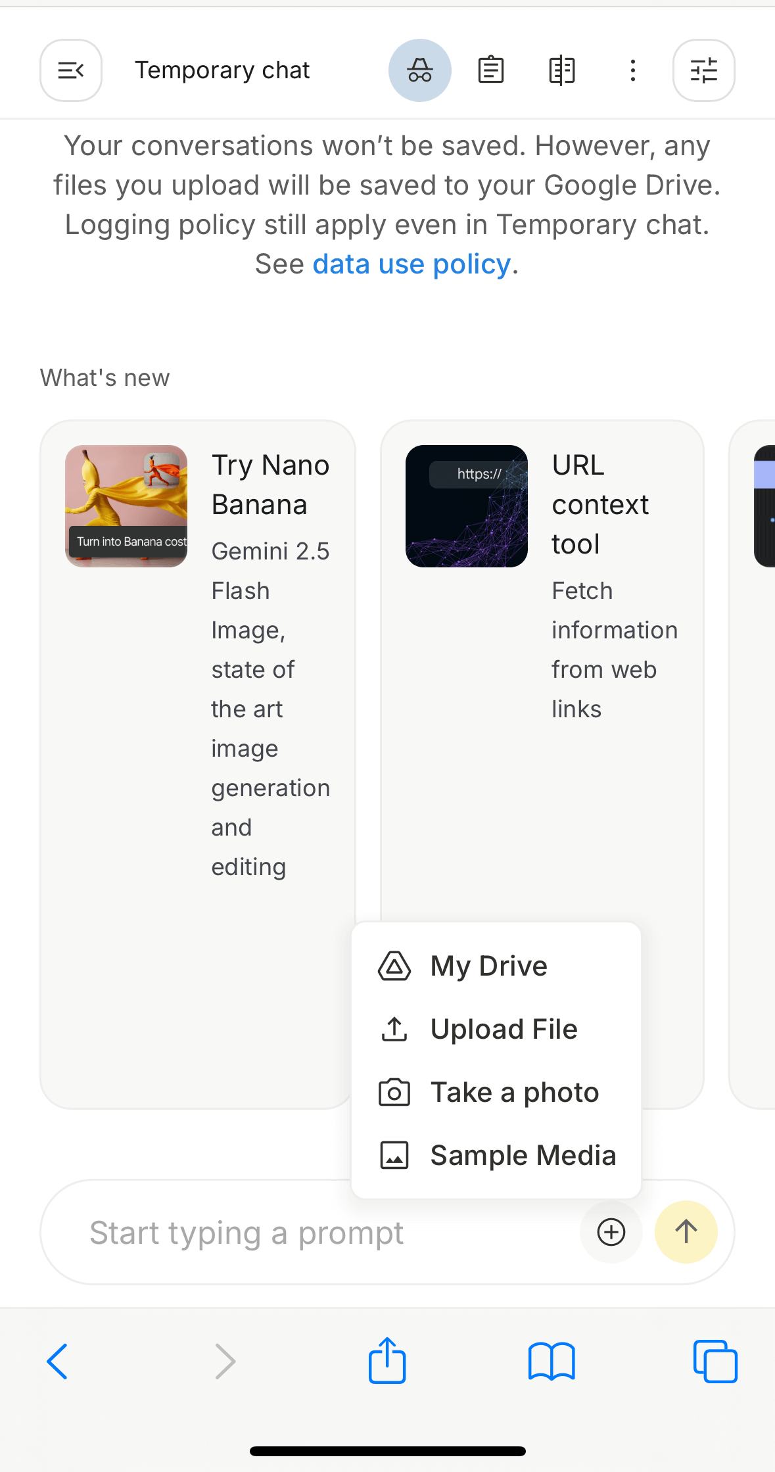This screenshot has height=1472, width=775.
Task: Select My Drive from the menu
Action: (x=488, y=966)
